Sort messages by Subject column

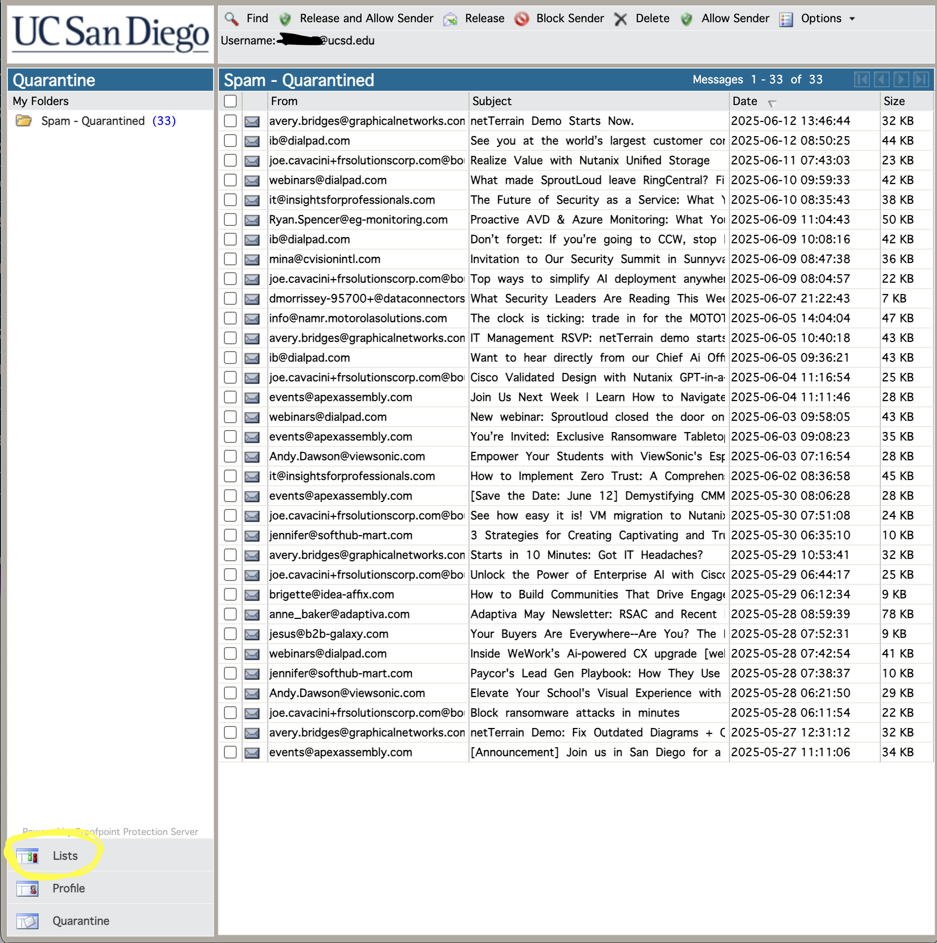click(492, 101)
